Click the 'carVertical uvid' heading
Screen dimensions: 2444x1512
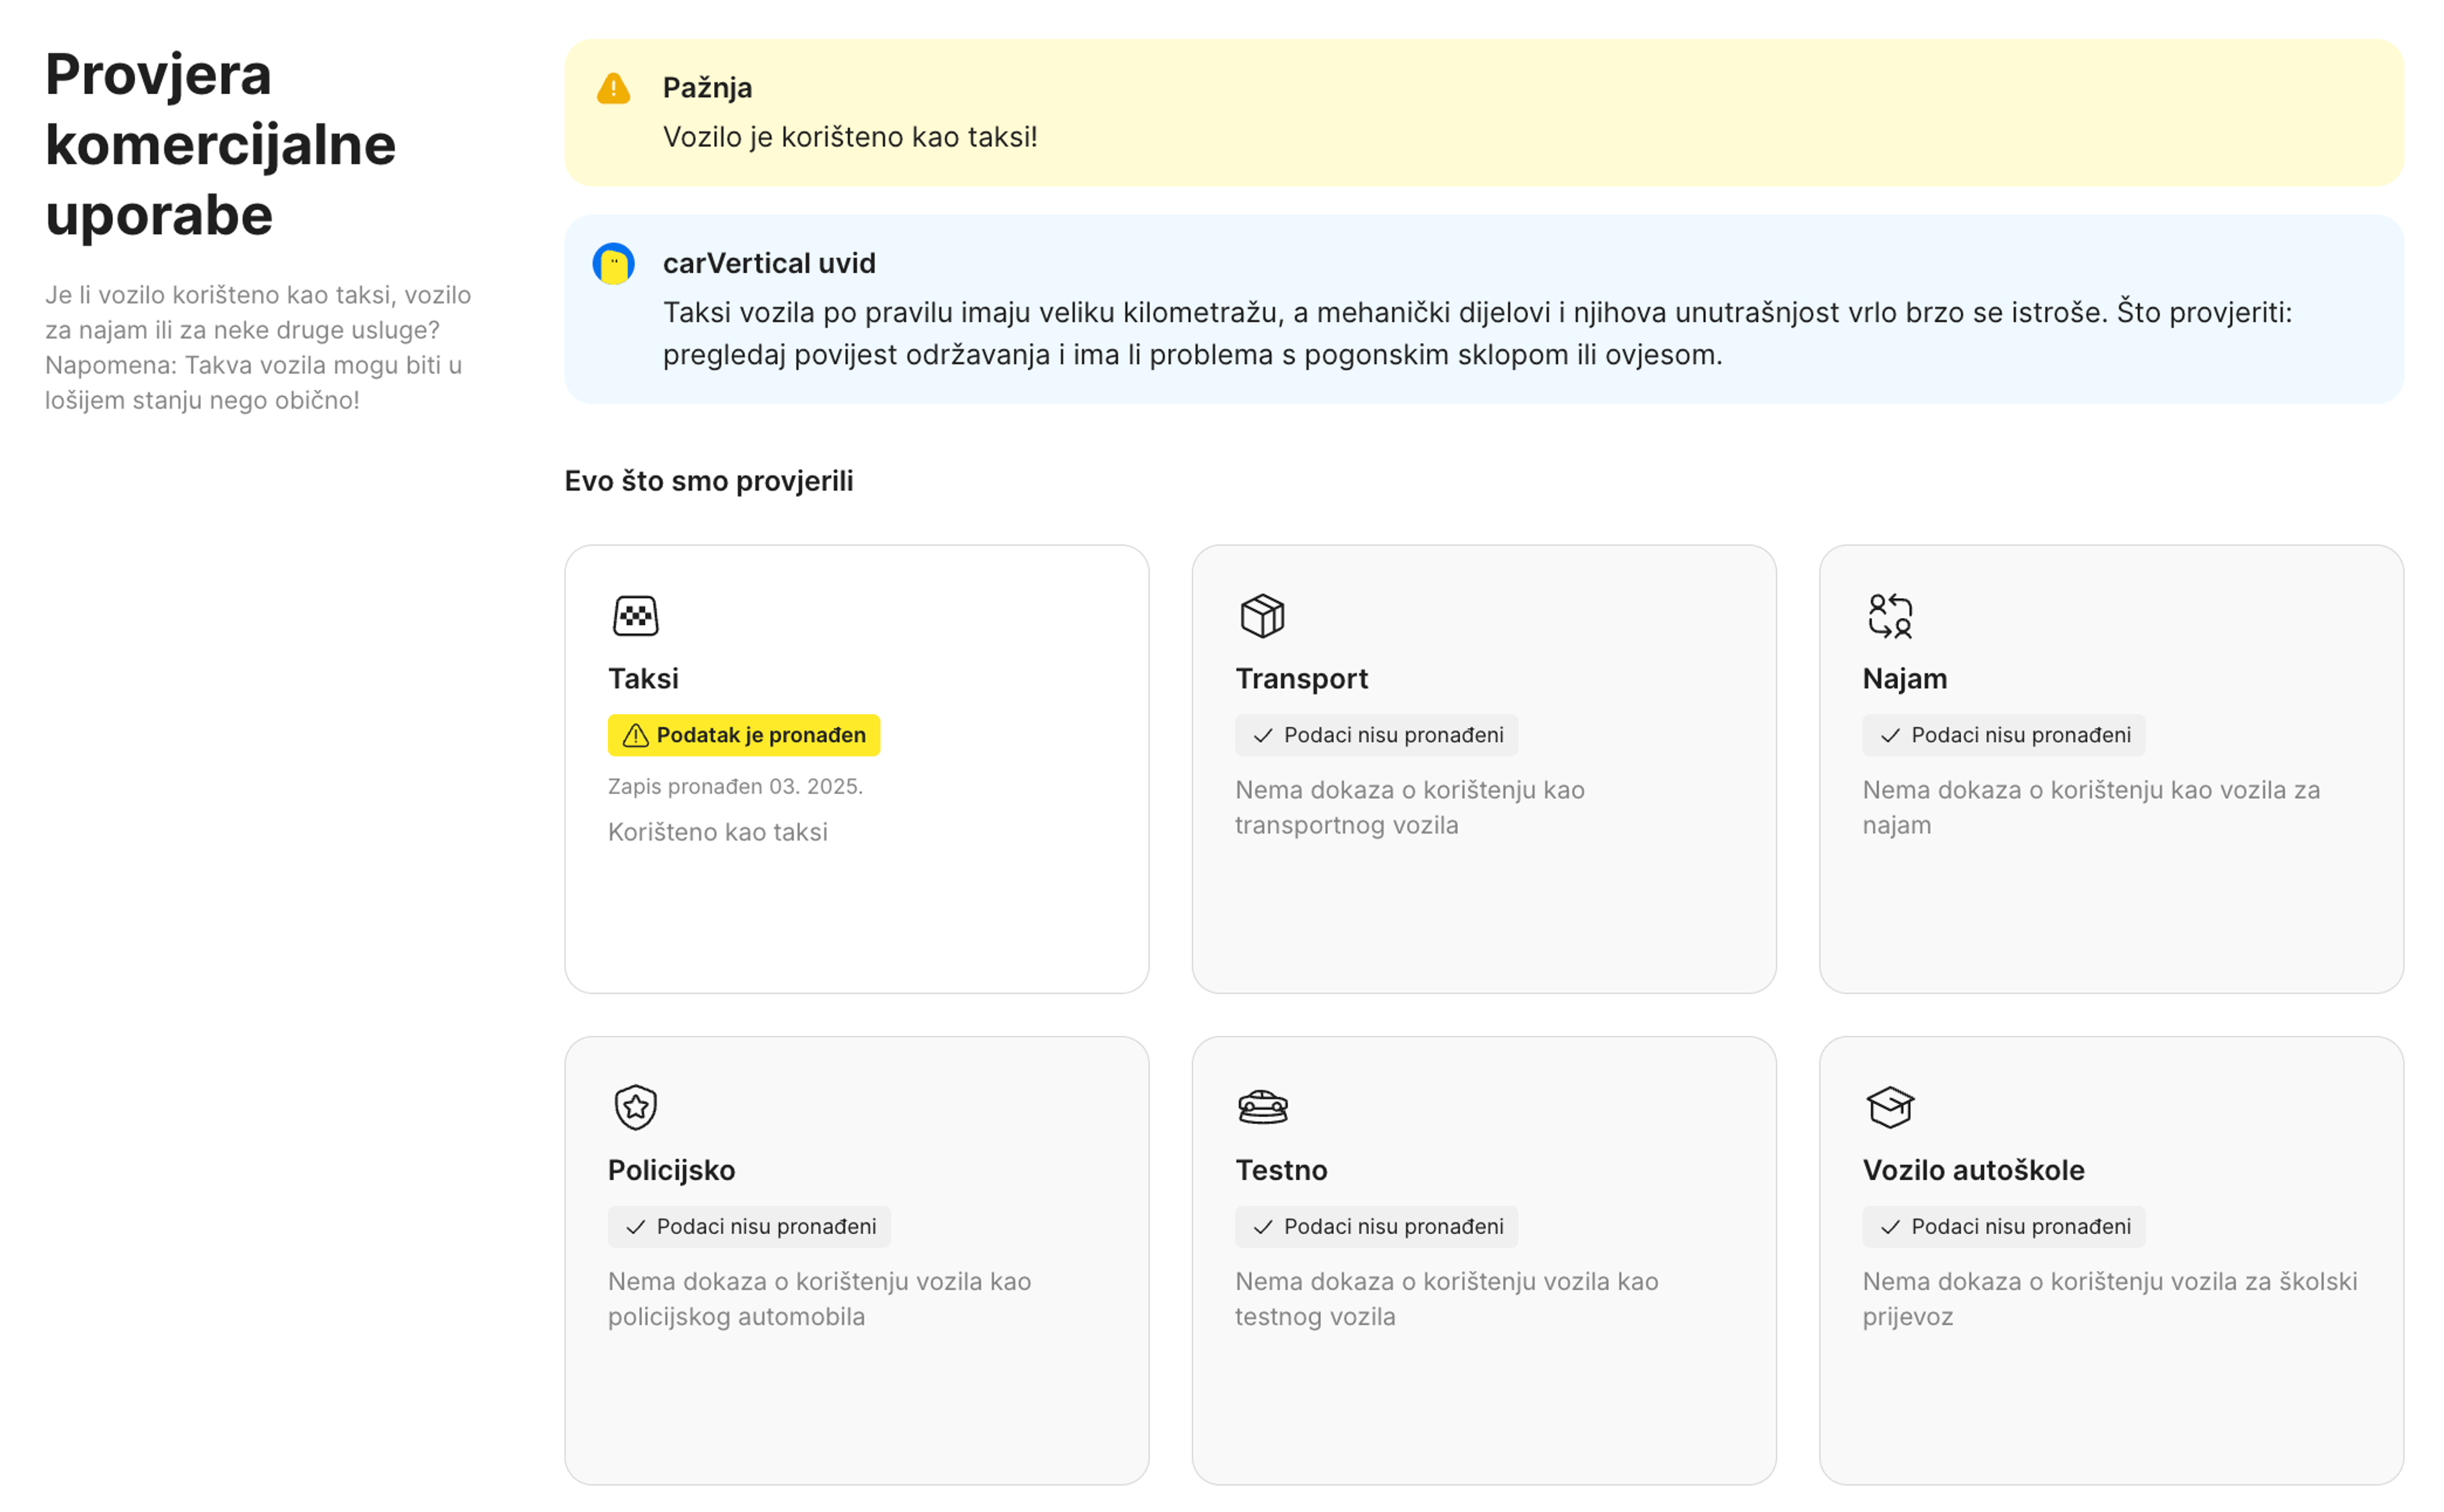pyautogui.click(x=768, y=263)
